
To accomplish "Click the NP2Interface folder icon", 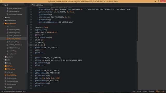I will click(x=6, y=69).
